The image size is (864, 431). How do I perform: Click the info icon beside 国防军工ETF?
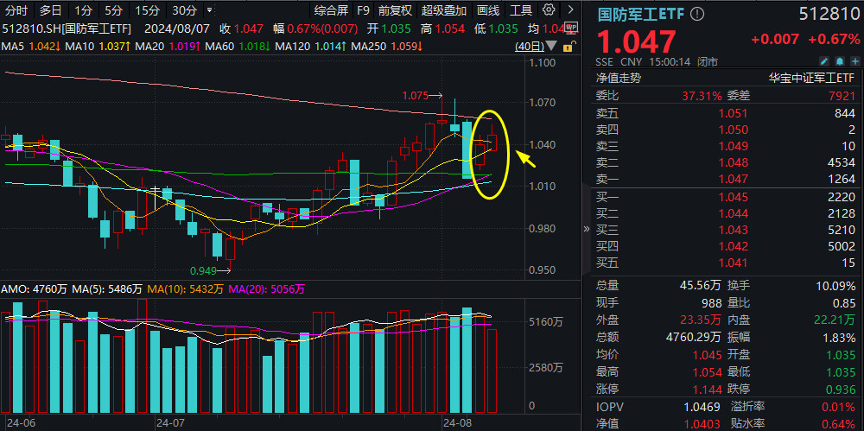pos(698,15)
